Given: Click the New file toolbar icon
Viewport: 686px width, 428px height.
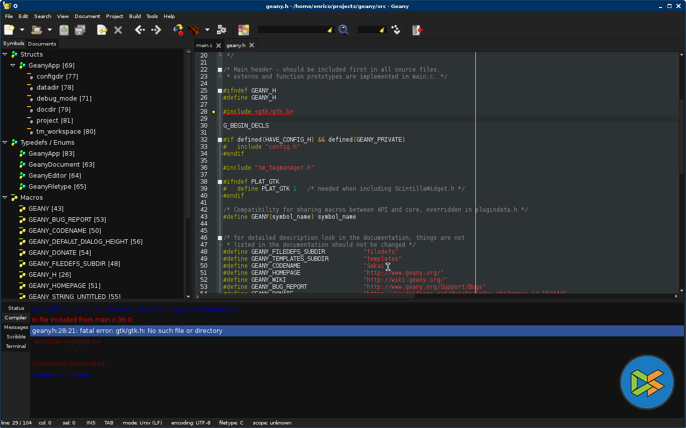Looking at the screenshot, I should (x=9, y=30).
